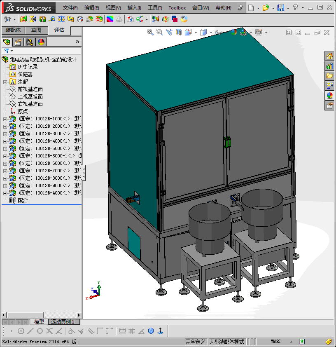Screen dimensions: 336x347
Task: Expand the 10012B-1000 component node
Action: coord(5,119)
